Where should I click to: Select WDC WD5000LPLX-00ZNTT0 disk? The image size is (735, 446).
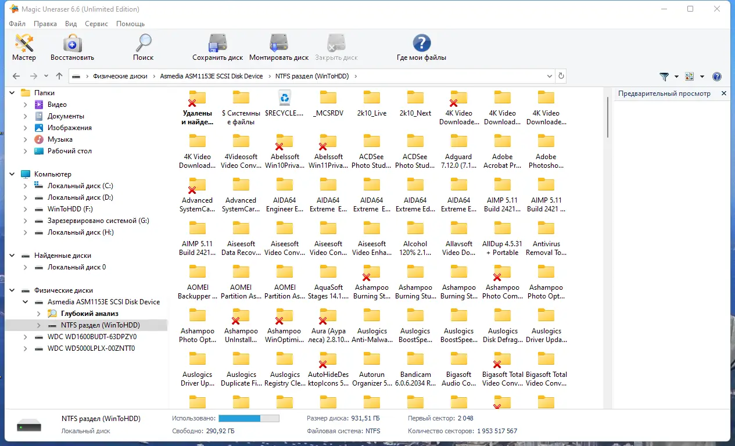tap(91, 348)
